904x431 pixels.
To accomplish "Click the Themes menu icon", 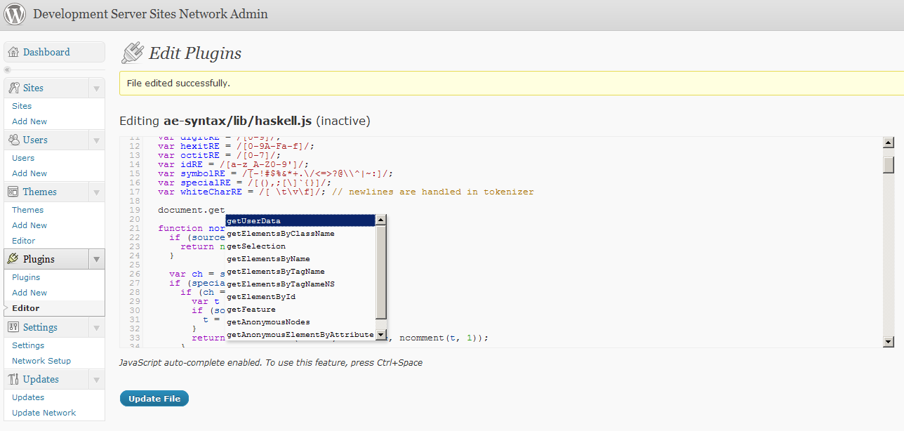I will coord(13,192).
